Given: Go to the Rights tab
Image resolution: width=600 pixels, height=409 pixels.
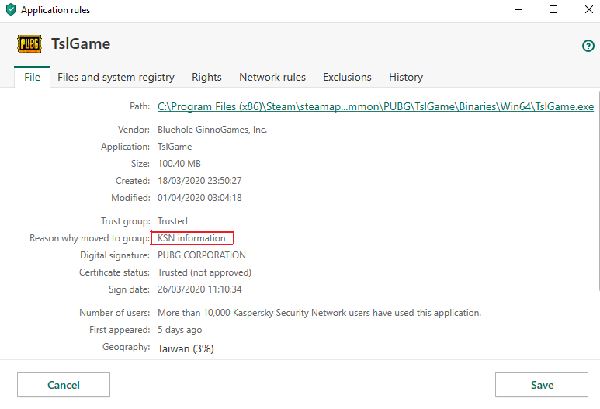Looking at the screenshot, I should [x=206, y=77].
